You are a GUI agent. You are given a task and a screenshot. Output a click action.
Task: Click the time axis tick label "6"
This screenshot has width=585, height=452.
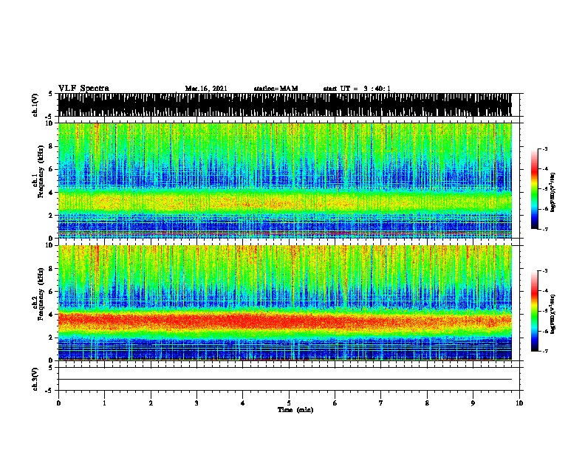tap(335, 403)
